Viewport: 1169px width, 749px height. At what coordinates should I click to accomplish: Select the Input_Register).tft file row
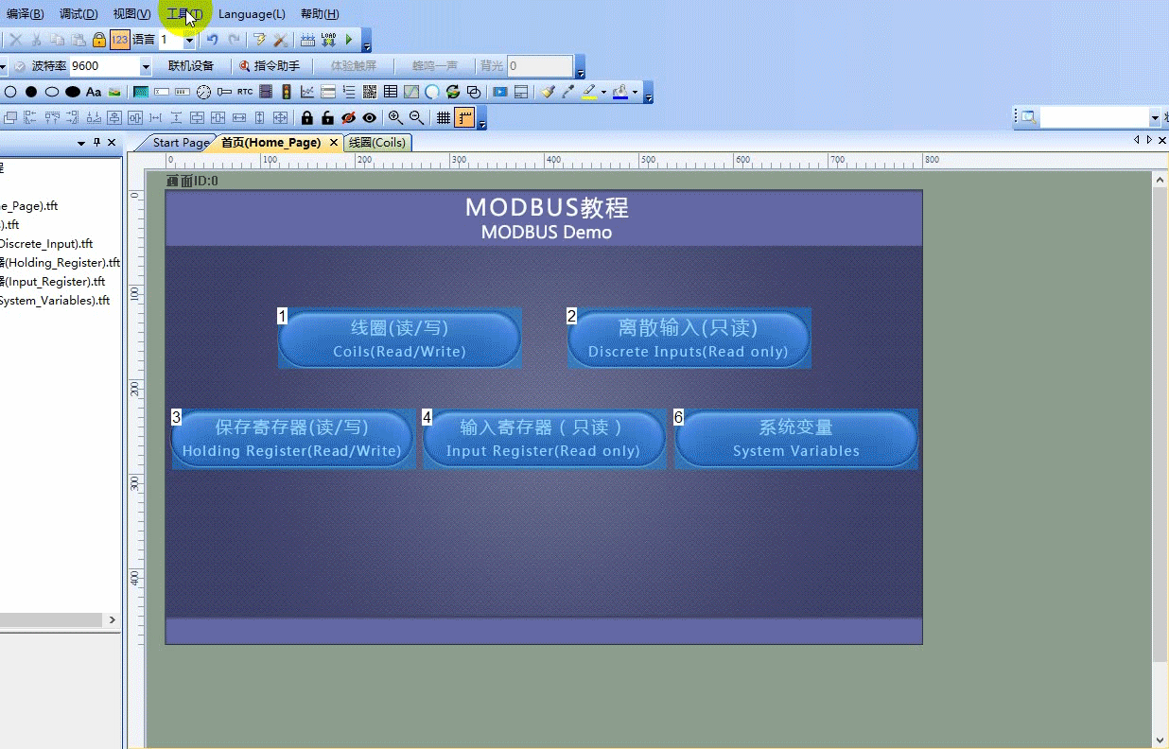coord(53,282)
